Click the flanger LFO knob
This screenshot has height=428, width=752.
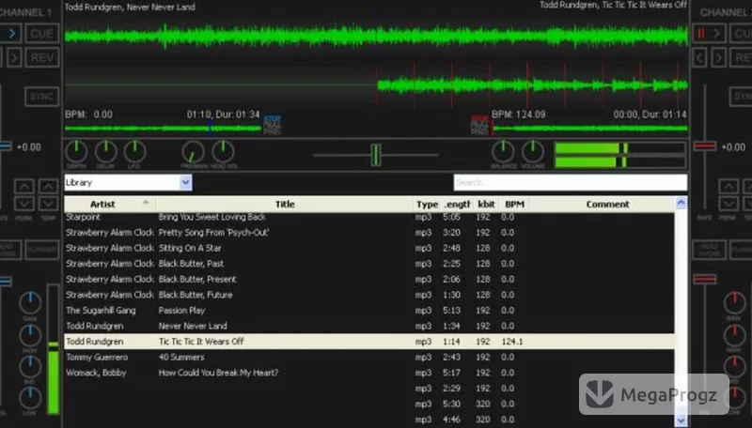134,152
